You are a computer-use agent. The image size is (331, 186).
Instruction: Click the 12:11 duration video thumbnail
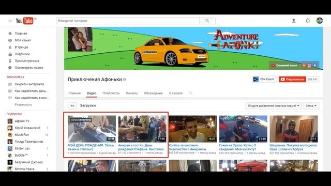294,129
